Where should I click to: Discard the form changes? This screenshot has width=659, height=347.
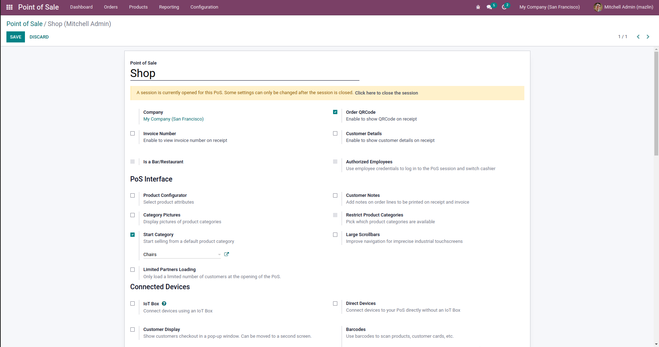click(39, 37)
